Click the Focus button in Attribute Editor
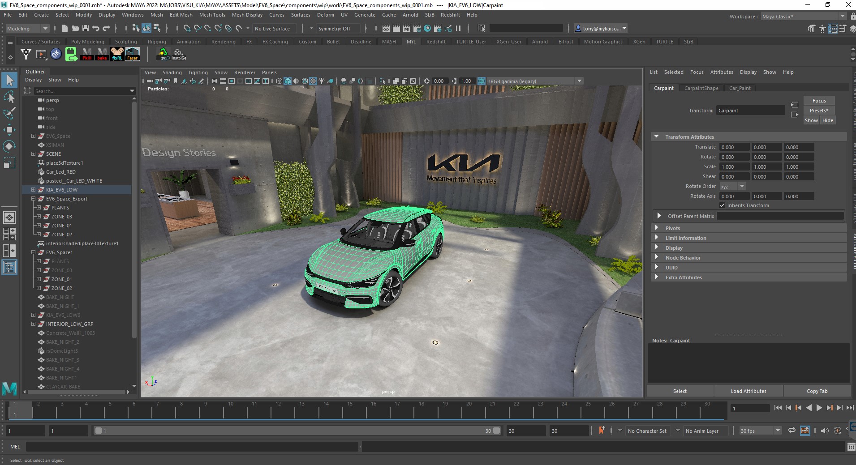 tap(819, 101)
